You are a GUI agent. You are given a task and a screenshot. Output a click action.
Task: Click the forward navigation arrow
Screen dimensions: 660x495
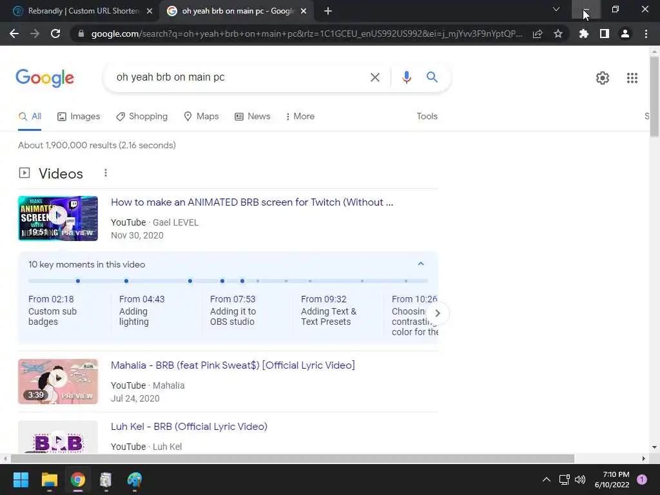(x=35, y=34)
